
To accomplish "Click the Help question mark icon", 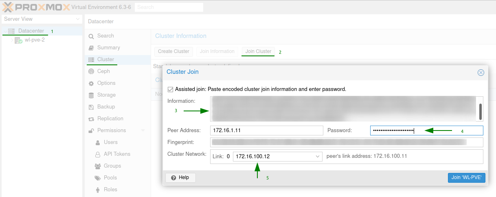I will tap(173, 178).
